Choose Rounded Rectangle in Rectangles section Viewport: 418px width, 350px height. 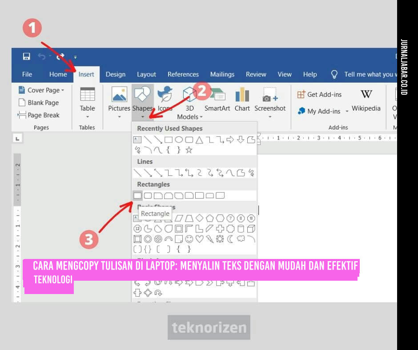point(148,196)
